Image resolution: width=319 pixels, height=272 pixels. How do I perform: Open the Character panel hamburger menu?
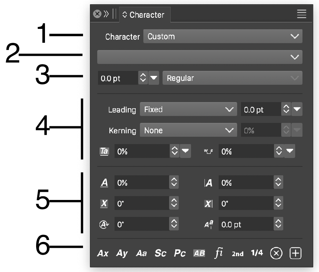tap(302, 14)
